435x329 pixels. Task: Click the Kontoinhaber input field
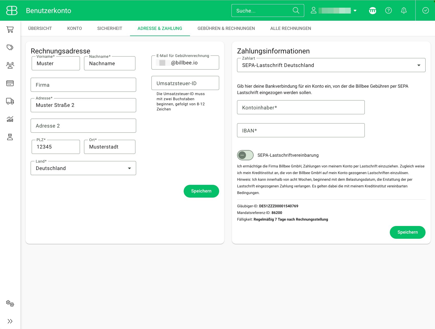click(x=301, y=107)
